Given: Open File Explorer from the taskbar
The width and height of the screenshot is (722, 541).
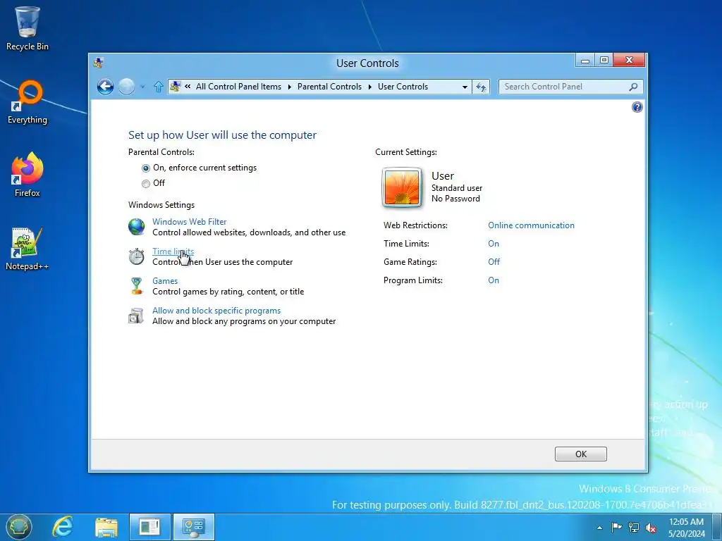Looking at the screenshot, I should pos(106,527).
